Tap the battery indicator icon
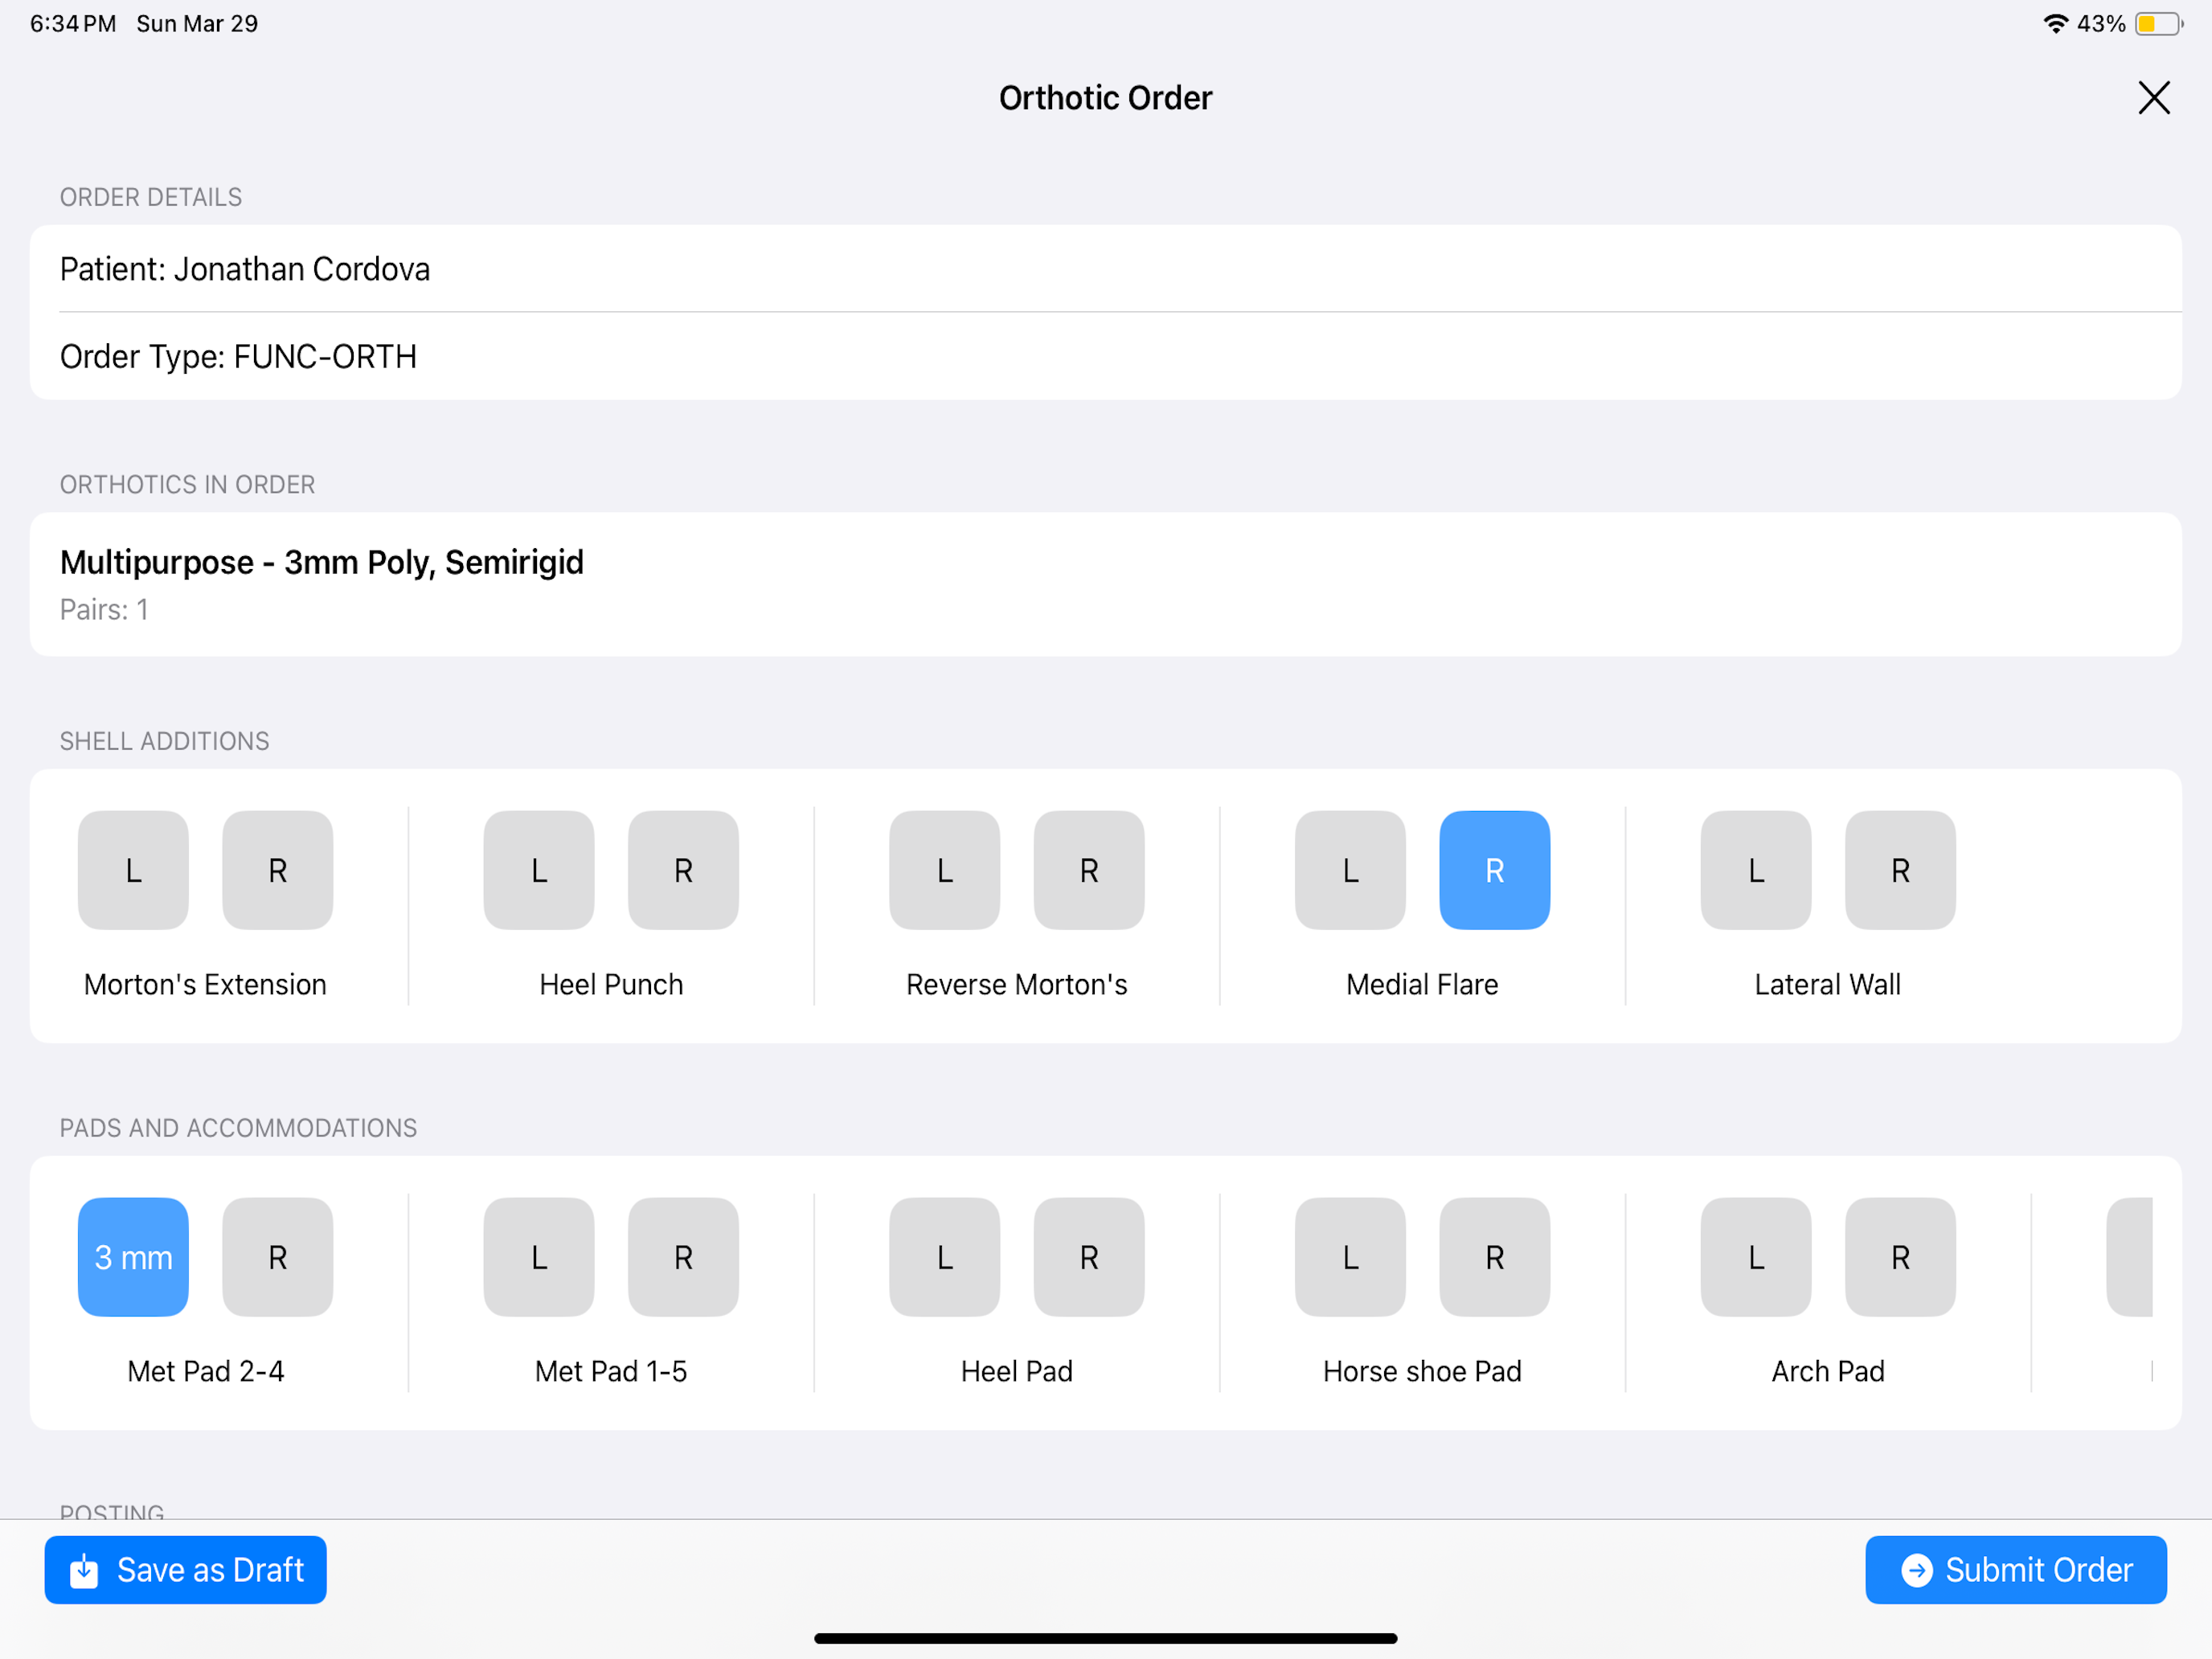The height and width of the screenshot is (1659, 2212). (2159, 23)
